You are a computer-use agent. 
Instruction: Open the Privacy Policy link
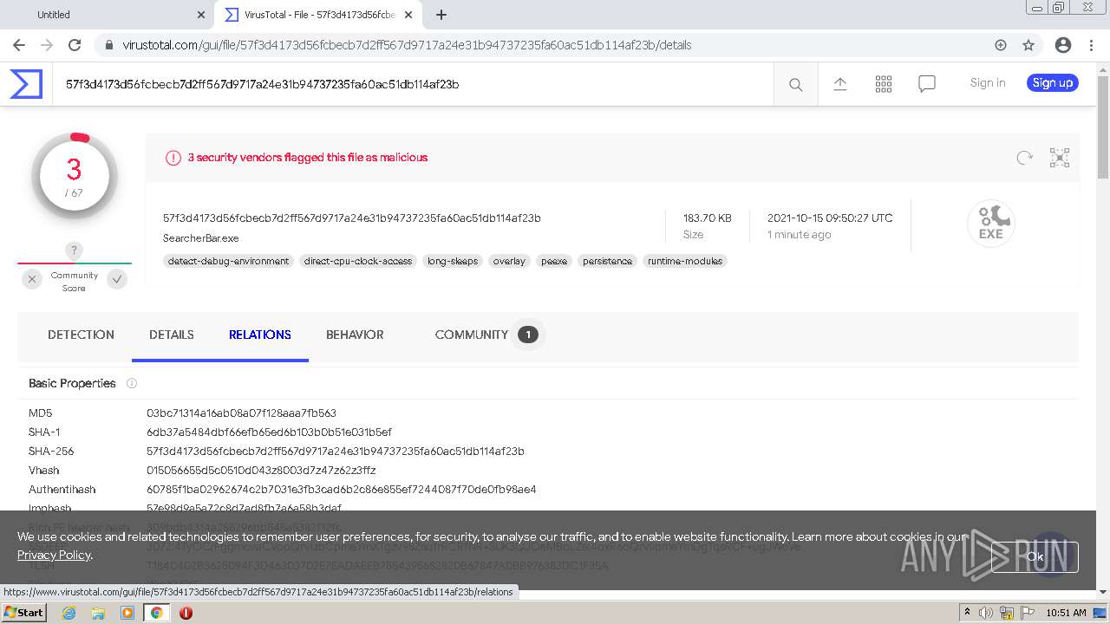[x=54, y=555]
